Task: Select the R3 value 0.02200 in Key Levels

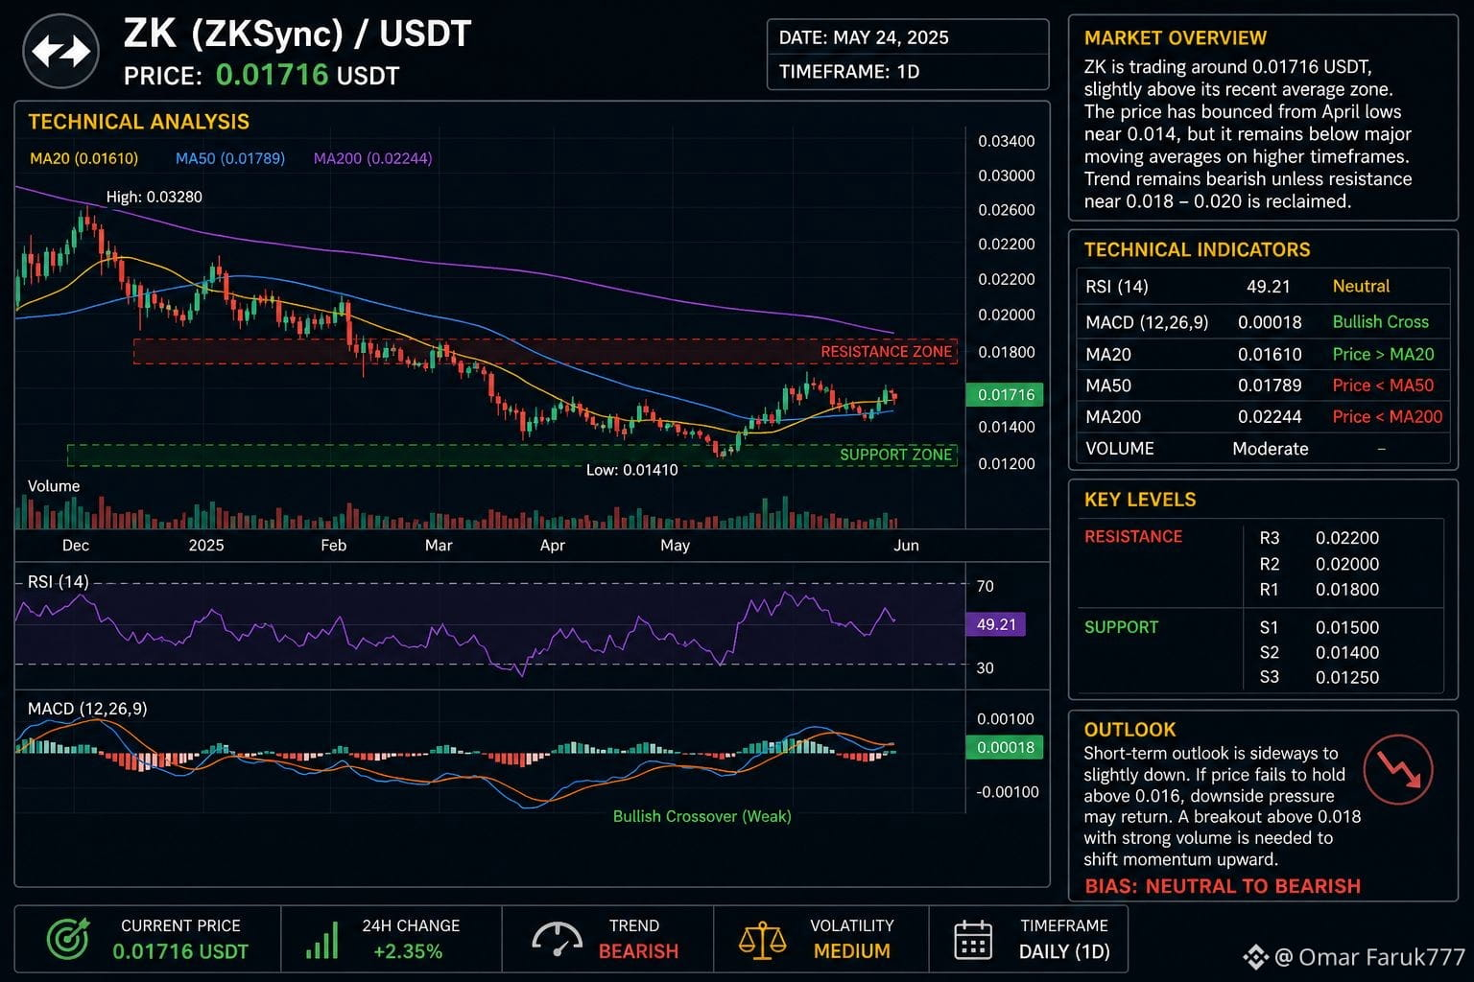Action: pos(1347,538)
